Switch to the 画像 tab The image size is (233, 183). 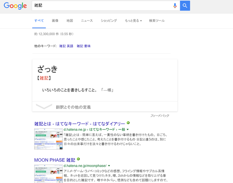pyautogui.click(x=55, y=21)
